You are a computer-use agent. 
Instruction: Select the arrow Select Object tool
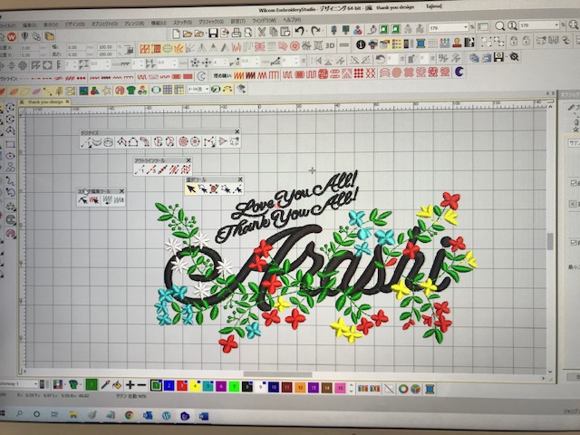[x=191, y=189]
